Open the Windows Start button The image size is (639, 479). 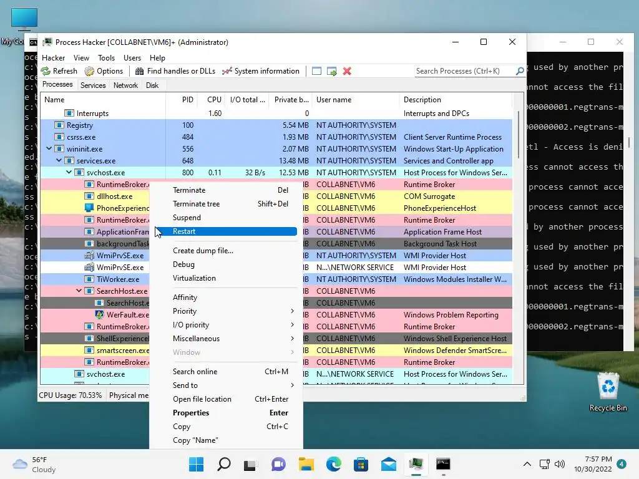pos(196,464)
